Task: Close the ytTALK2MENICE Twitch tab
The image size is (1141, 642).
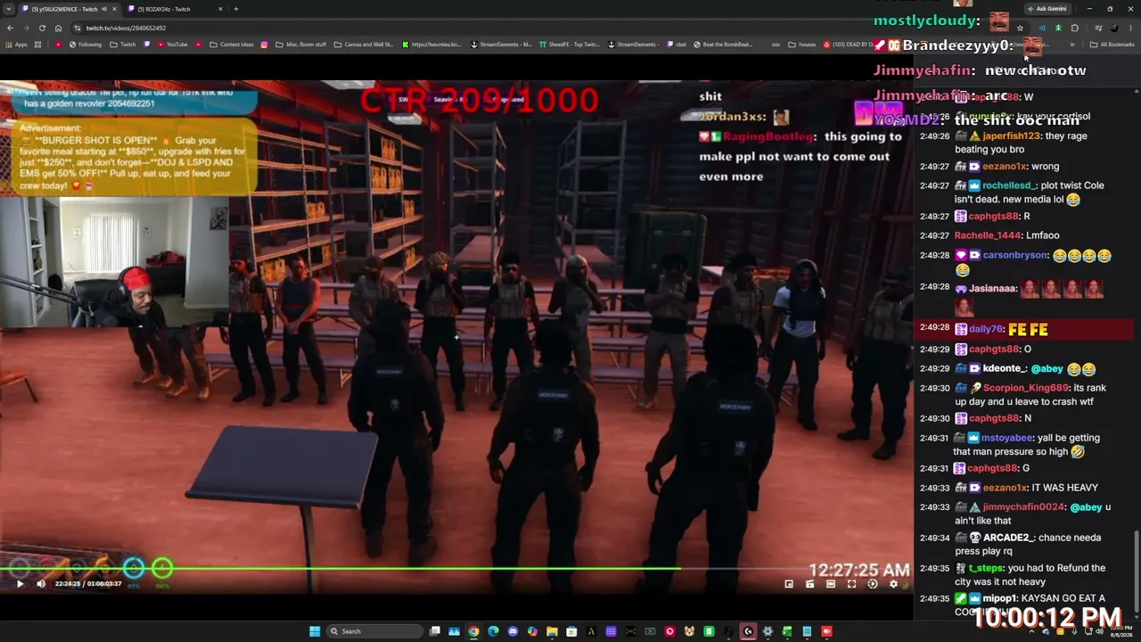Action: pyautogui.click(x=114, y=9)
